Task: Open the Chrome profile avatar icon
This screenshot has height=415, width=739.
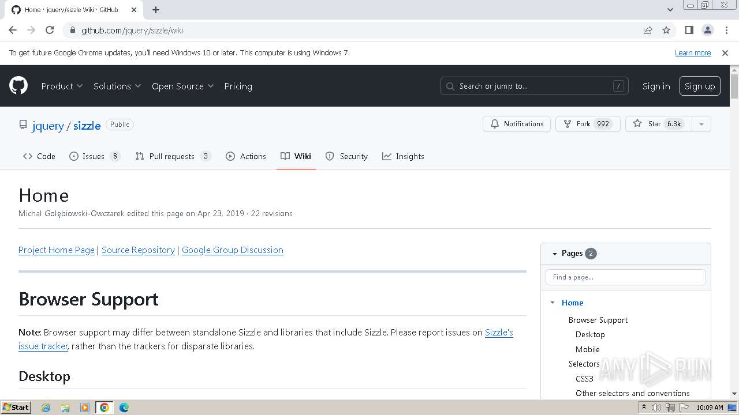Action: (x=707, y=30)
